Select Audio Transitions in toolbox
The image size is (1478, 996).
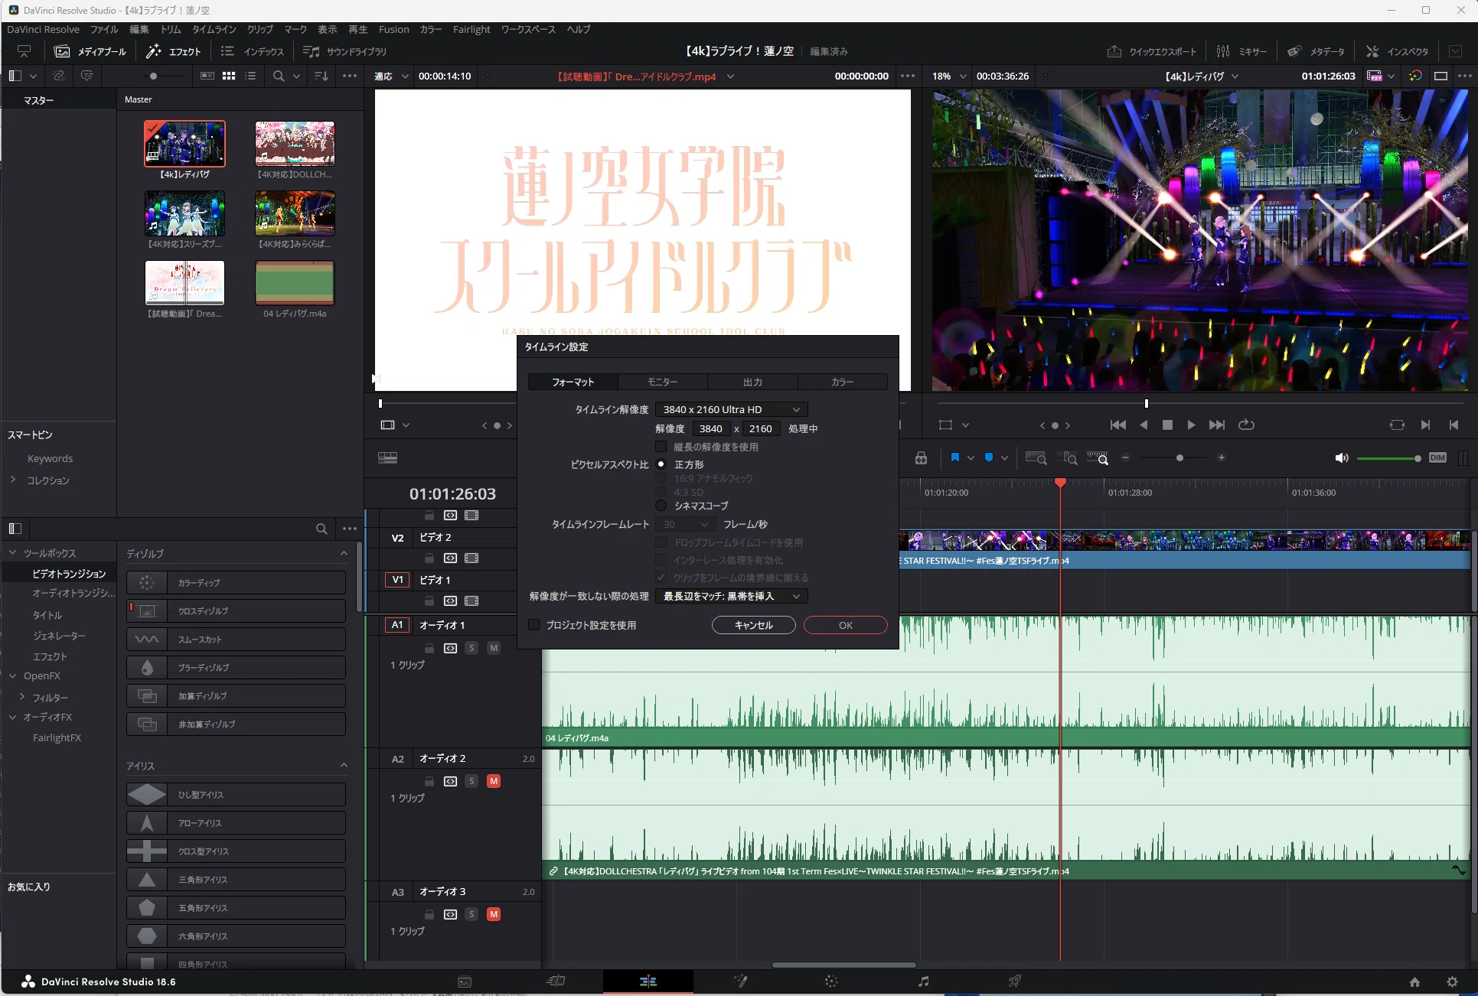click(73, 593)
